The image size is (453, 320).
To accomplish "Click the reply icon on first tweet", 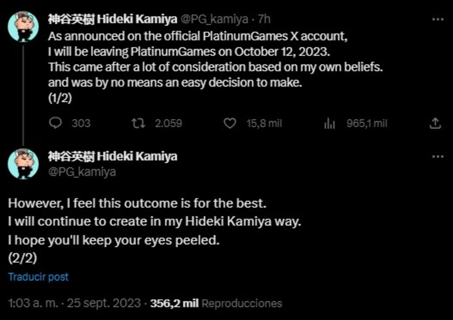I will point(55,123).
